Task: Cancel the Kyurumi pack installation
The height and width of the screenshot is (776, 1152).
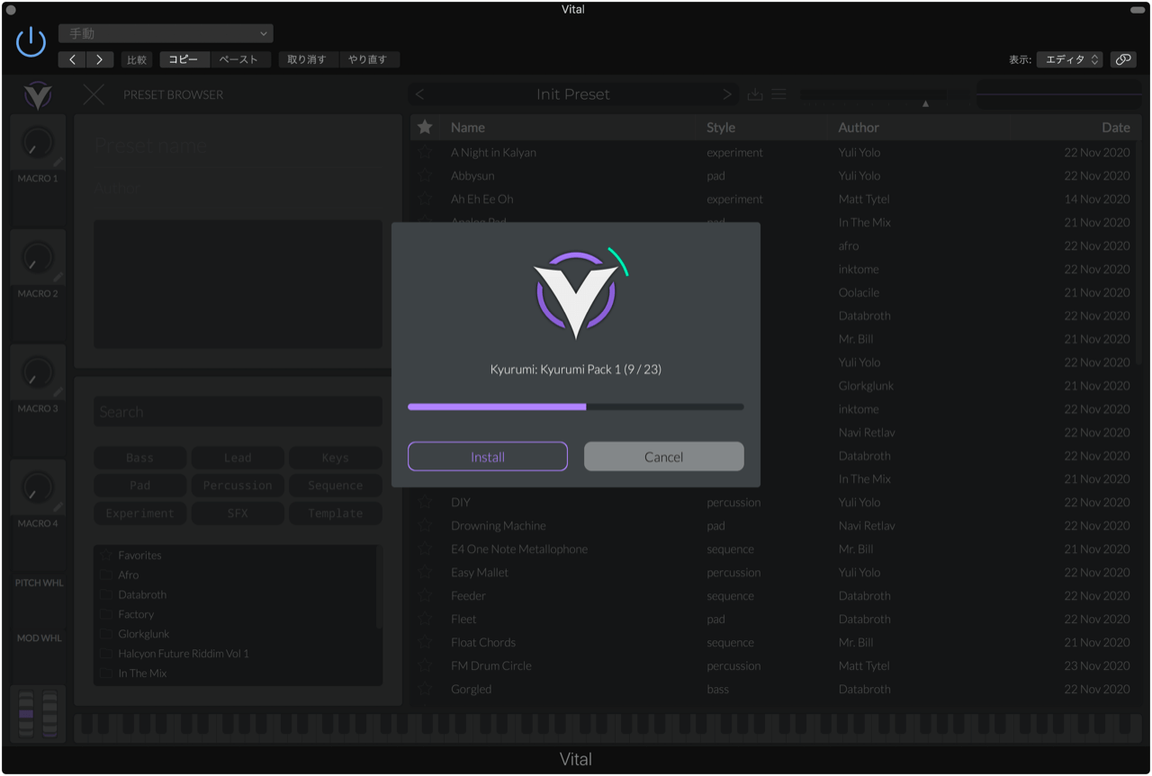Action: 663,456
